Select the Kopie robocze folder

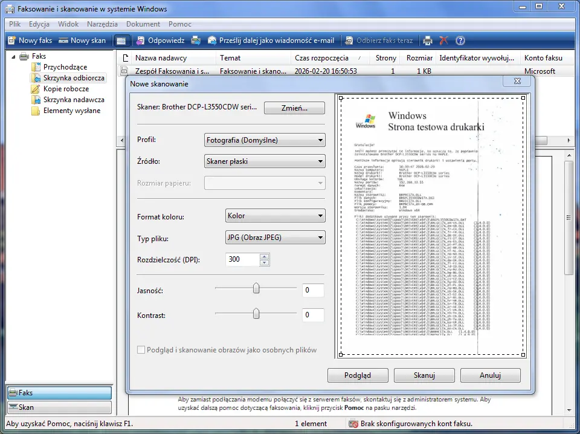(66, 89)
